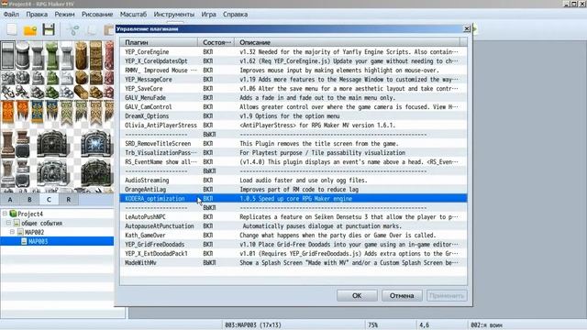
Task: Select the YEP_X_ExtDoodadPack1 plugin row
Action: coord(293,253)
